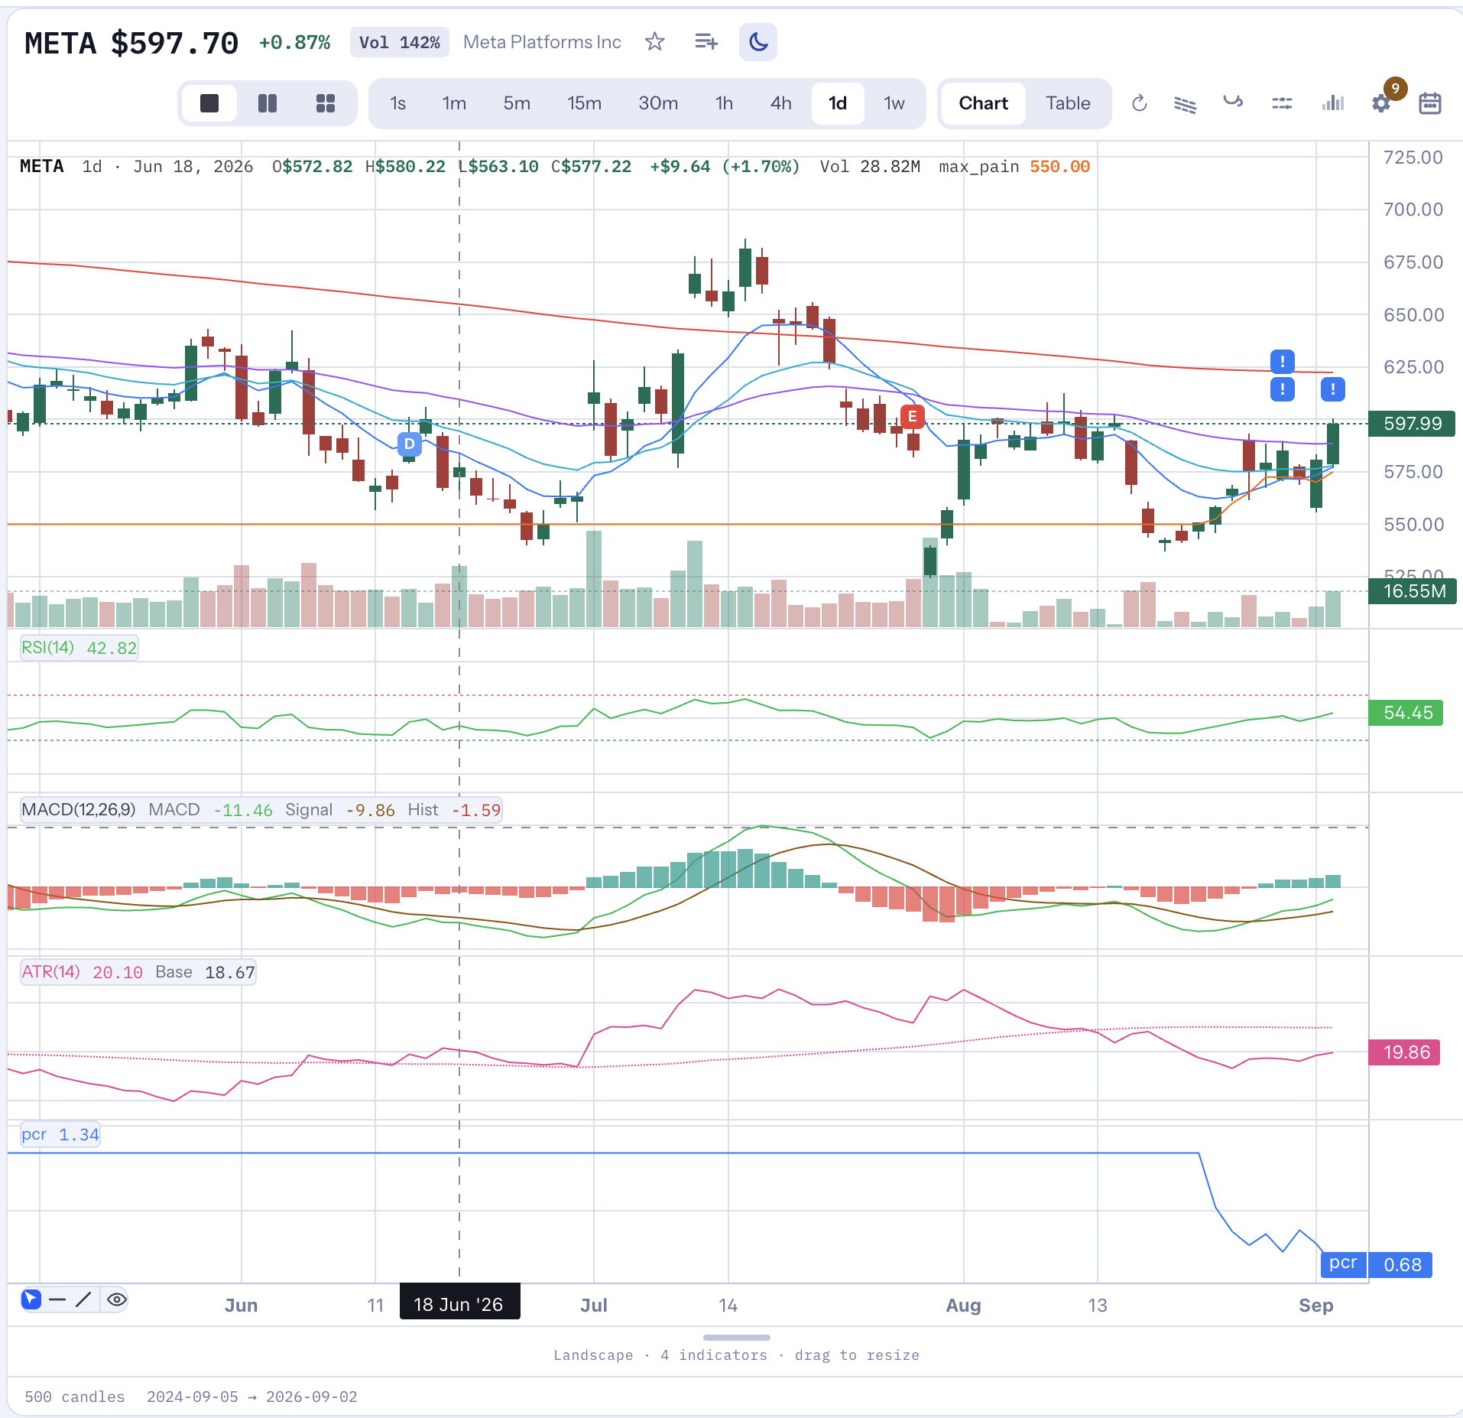Click the D dividend marker
The image size is (1463, 1418).
410,444
